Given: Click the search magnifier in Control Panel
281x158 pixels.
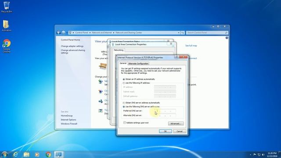Looking at the screenshot, I should coord(226,32).
